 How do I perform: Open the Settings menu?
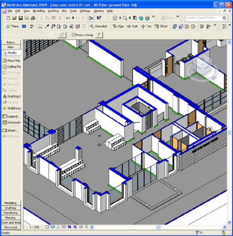pyautogui.click(x=85, y=11)
